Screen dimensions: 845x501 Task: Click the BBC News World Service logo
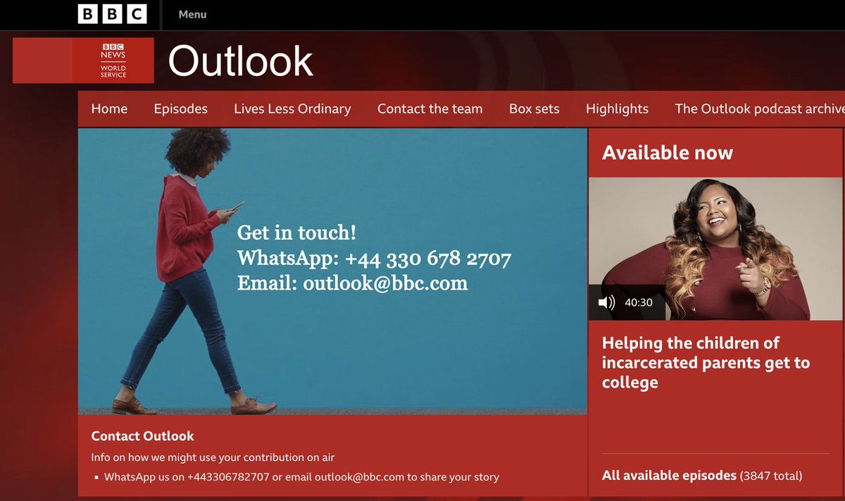(x=113, y=61)
